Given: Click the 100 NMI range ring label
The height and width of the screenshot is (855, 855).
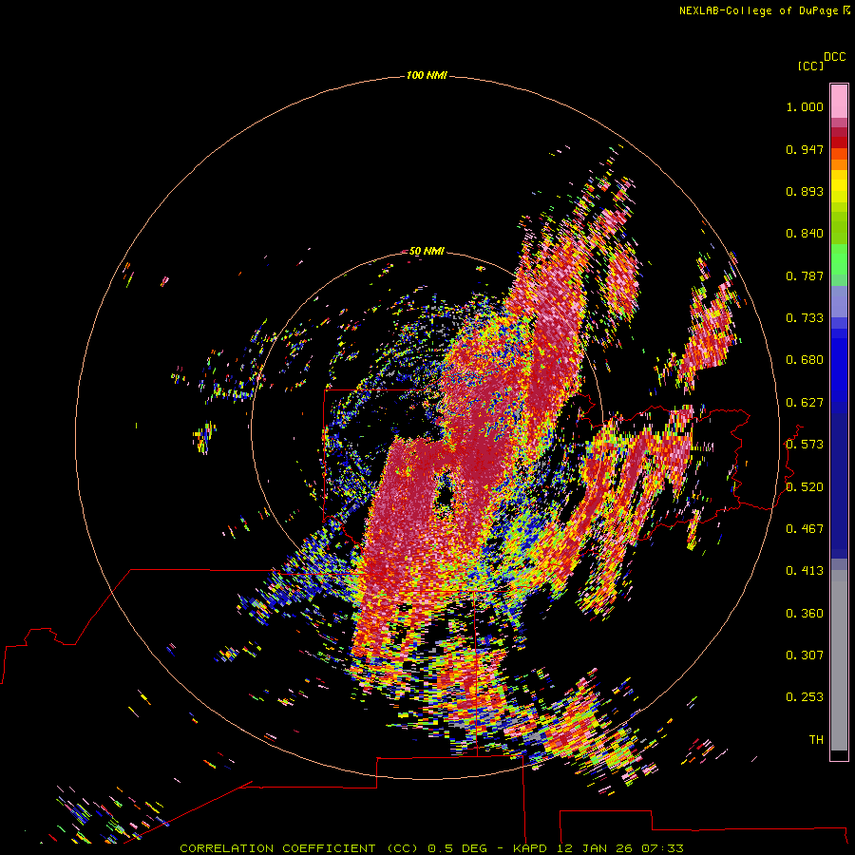Looking at the screenshot, I should [427, 75].
